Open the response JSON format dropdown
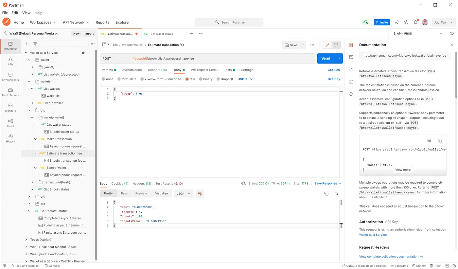Viewport: 458px width, 269px height. coord(184,193)
